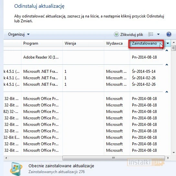
Task: Click version 1 in the Śr-2014-05-14 row
Action: click(65, 71)
